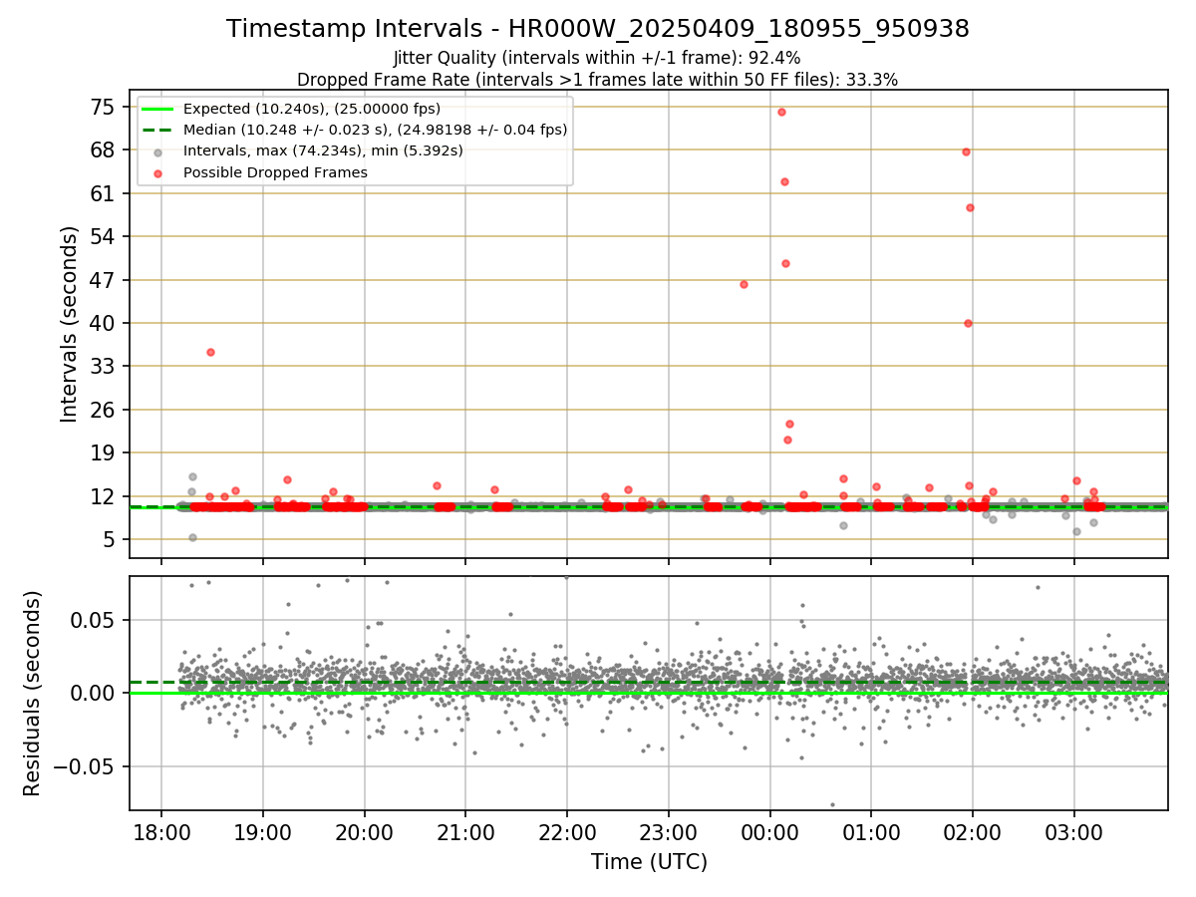Viewport: 1196px width, 897px height.
Task: Click the red point near 46 seconds before 00:00
Action: pyautogui.click(x=744, y=284)
